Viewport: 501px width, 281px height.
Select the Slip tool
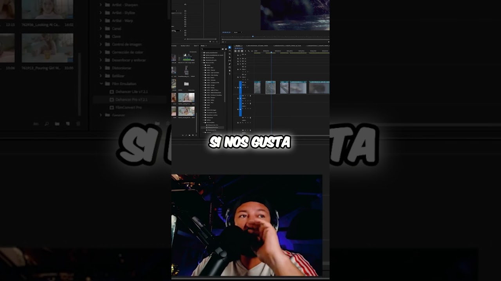coord(230,61)
